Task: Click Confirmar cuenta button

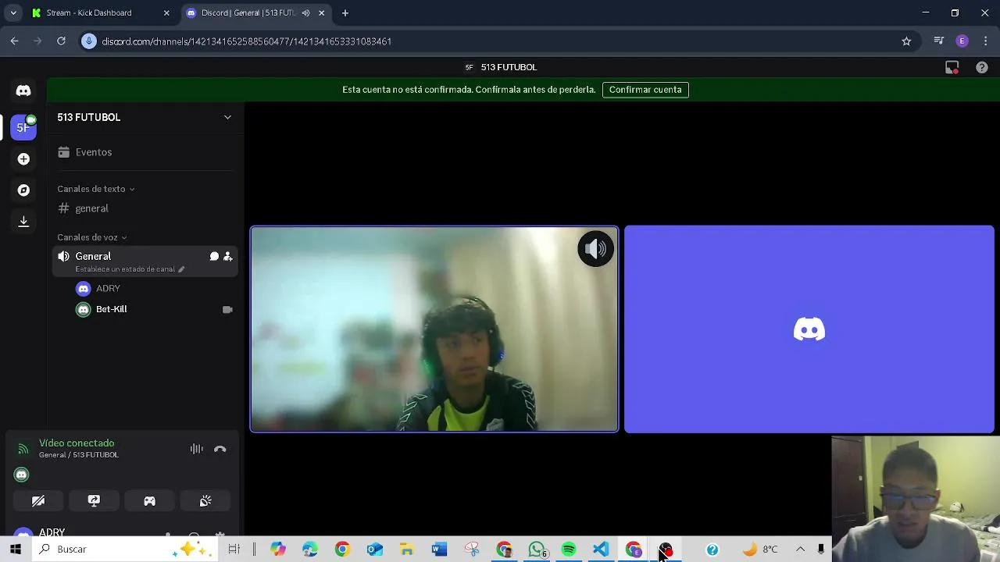Action: click(645, 90)
